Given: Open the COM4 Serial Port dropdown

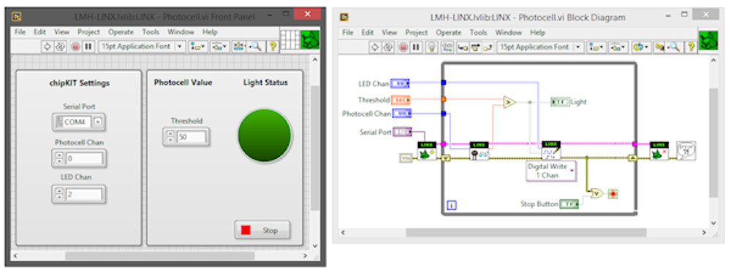Looking at the screenshot, I should (x=97, y=122).
